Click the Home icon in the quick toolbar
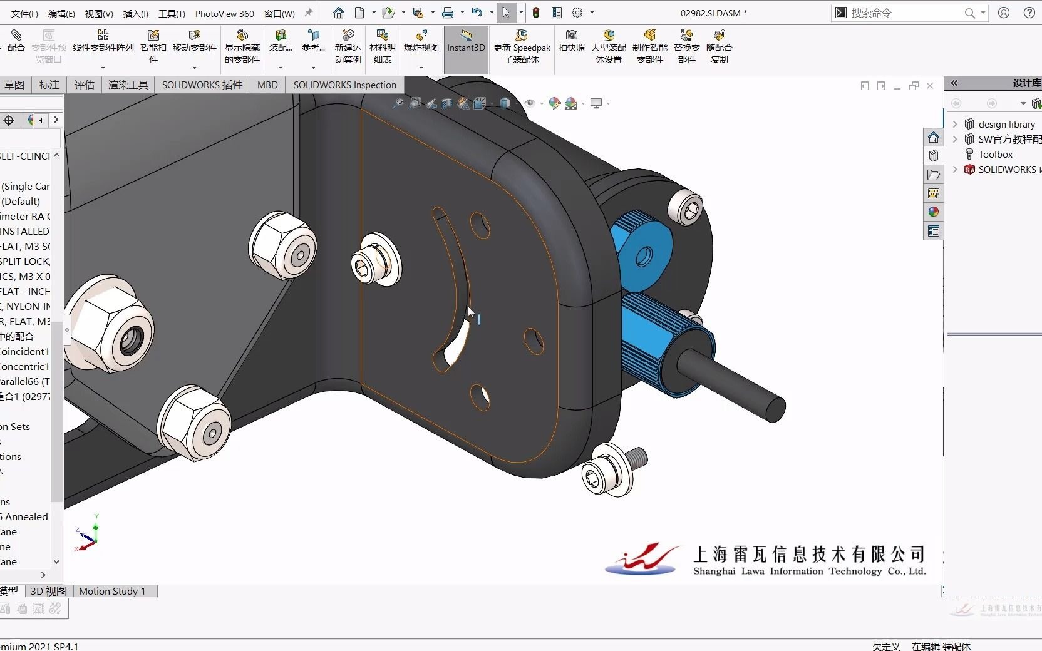1042x651 pixels. [x=339, y=13]
